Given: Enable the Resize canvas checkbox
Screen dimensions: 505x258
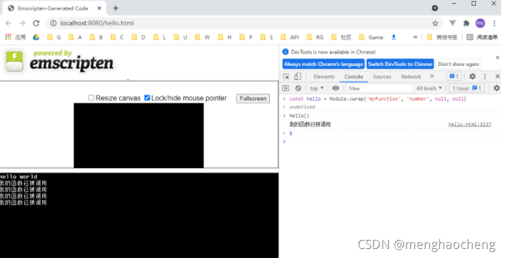Looking at the screenshot, I should coord(91,98).
